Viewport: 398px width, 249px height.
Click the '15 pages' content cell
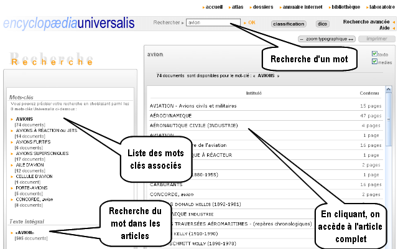[371, 106]
